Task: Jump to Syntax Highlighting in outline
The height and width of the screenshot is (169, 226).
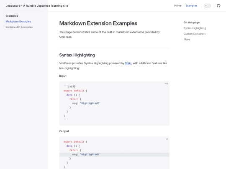Action: 195,28
